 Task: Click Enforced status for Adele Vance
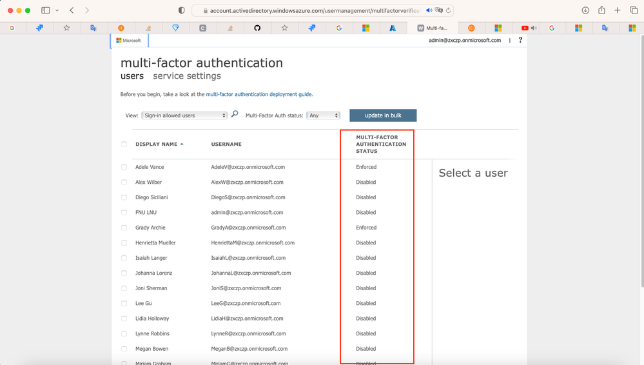(366, 167)
